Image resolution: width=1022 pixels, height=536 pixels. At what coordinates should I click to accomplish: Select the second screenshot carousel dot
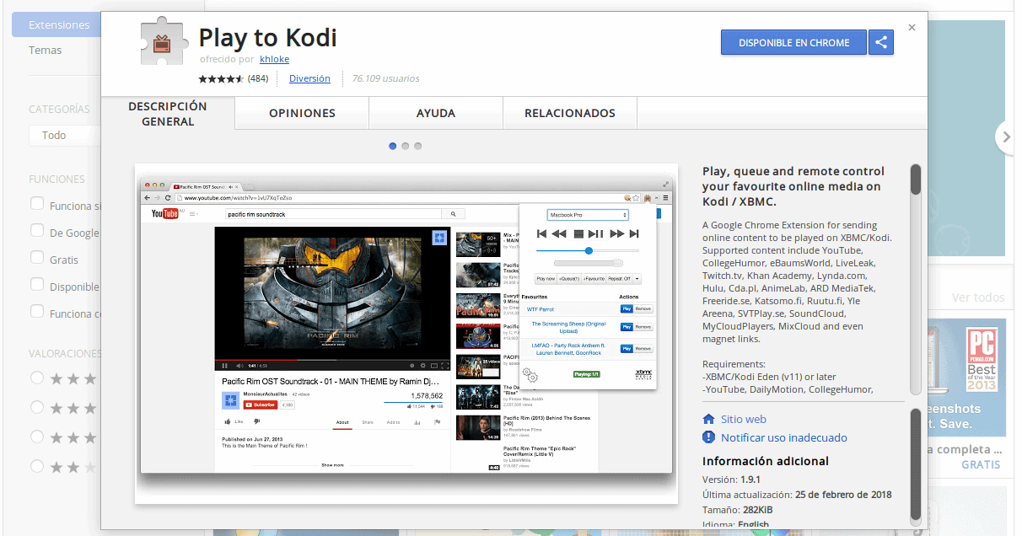(406, 146)
